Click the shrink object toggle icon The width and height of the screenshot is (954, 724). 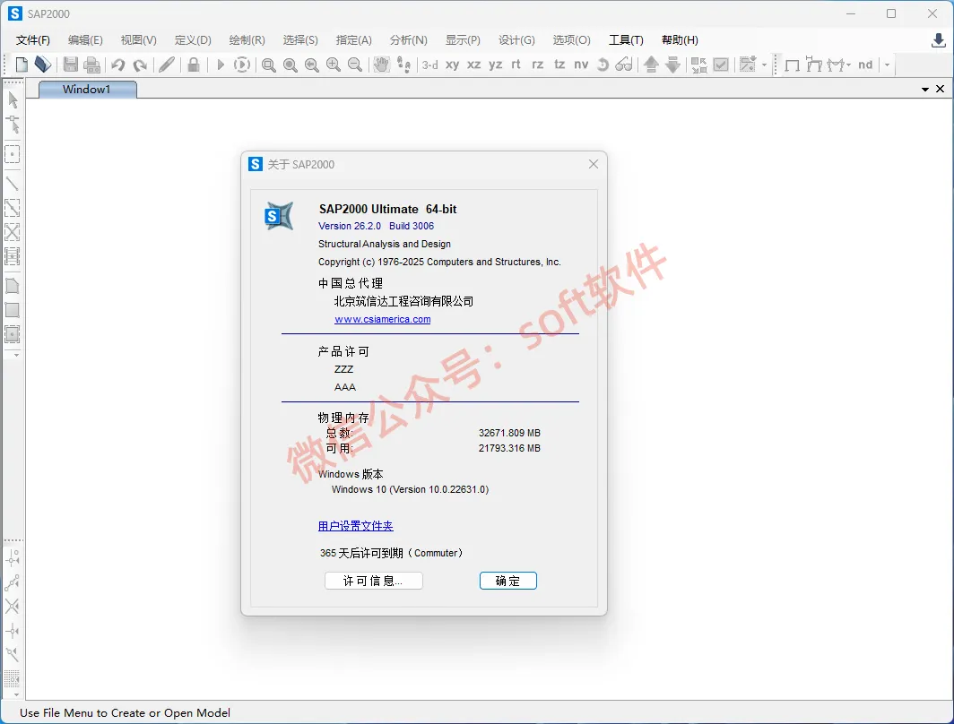[699, 65]
